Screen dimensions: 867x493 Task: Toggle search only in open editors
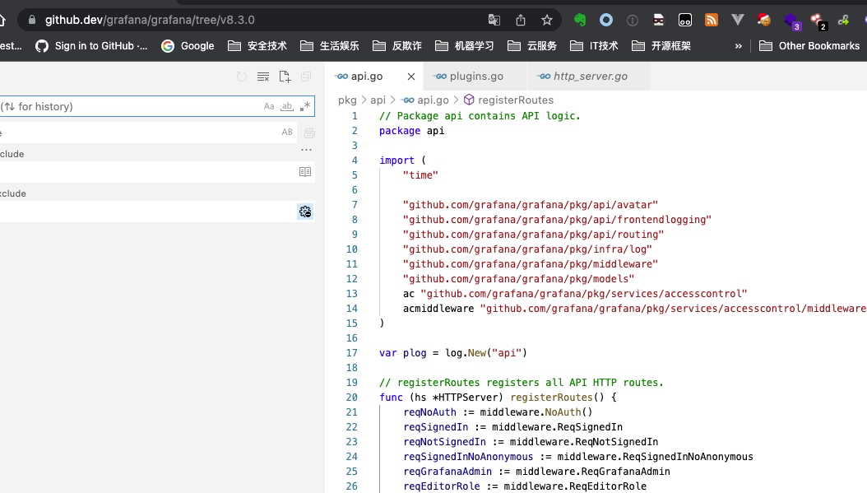tap(305, 172)
